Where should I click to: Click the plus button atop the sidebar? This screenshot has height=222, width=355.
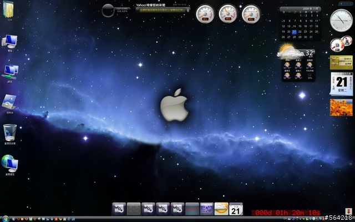click(x=342, y=4)
